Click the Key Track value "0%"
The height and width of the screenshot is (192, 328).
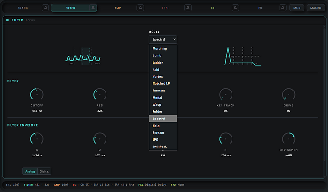226,111
